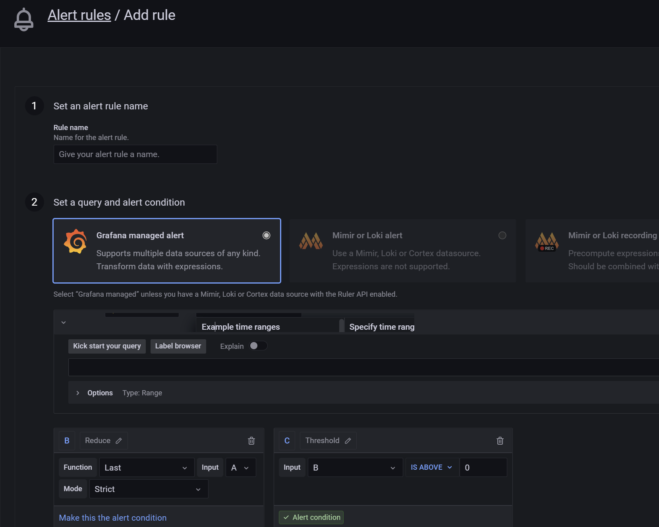Click the Mimir or Loki alert icon
The image size is (659, 527).
tap(311, 241)
